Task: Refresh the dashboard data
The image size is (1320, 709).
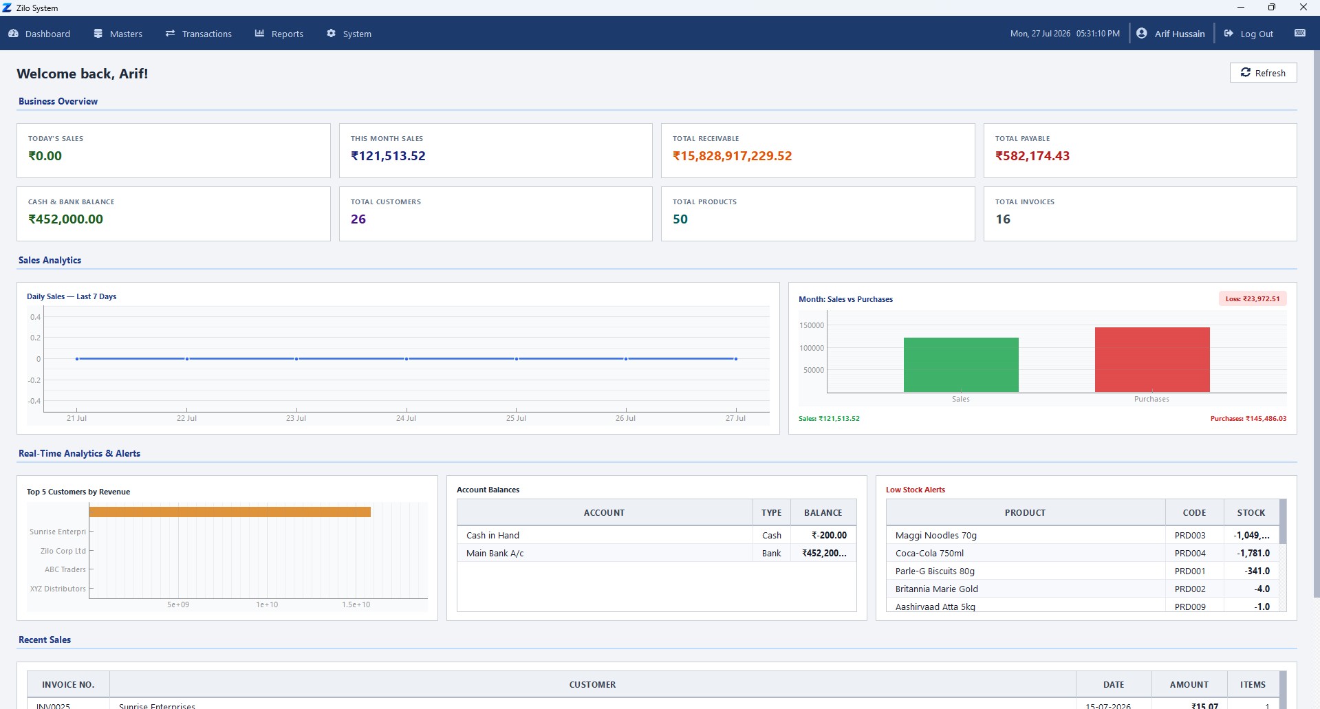Action: click(x=1263, y=73)
